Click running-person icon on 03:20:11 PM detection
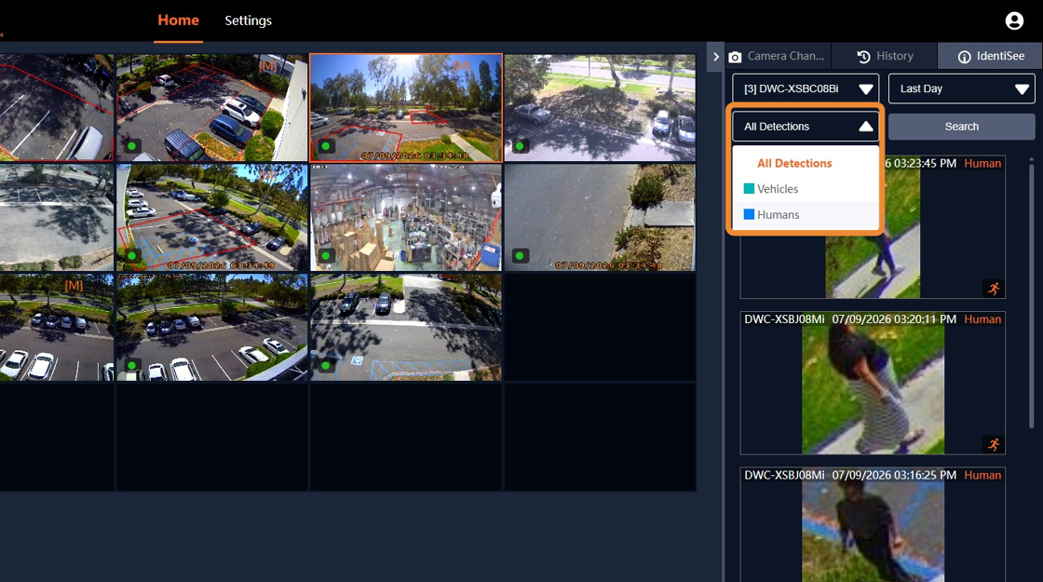The image size is (1043, 582). (x=993, y=444)
